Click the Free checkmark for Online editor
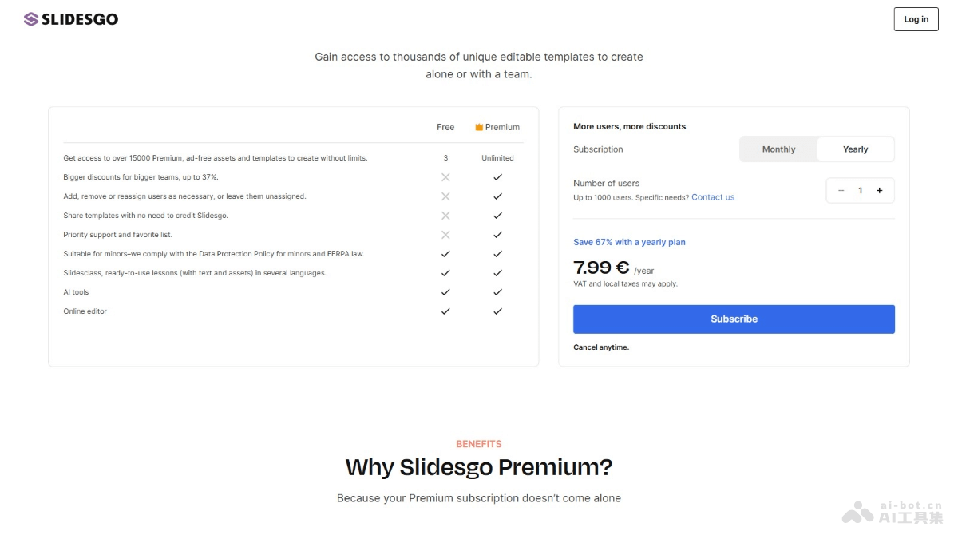Image resolution: width=958 pixels, height=539 pixels. [445, 311]
